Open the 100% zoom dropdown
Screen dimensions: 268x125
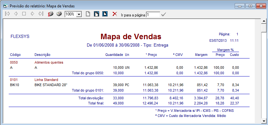[x=79, y=14]
